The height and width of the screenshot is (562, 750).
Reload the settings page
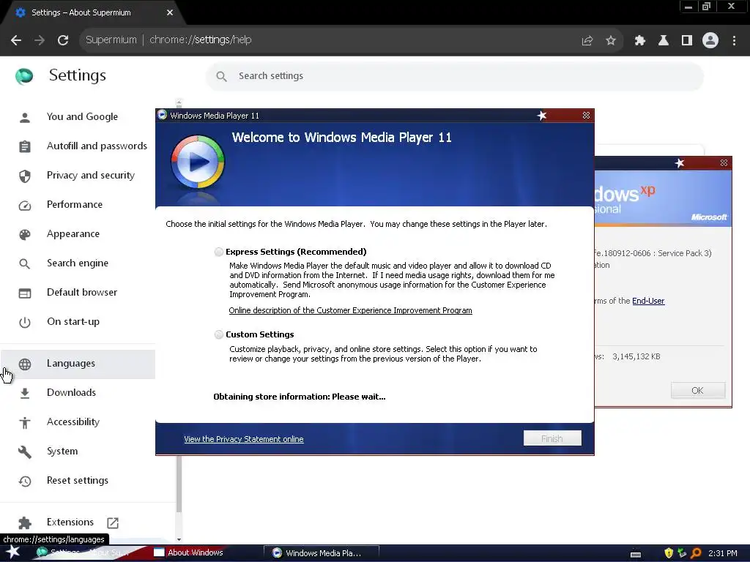click(x=63, y=40)
